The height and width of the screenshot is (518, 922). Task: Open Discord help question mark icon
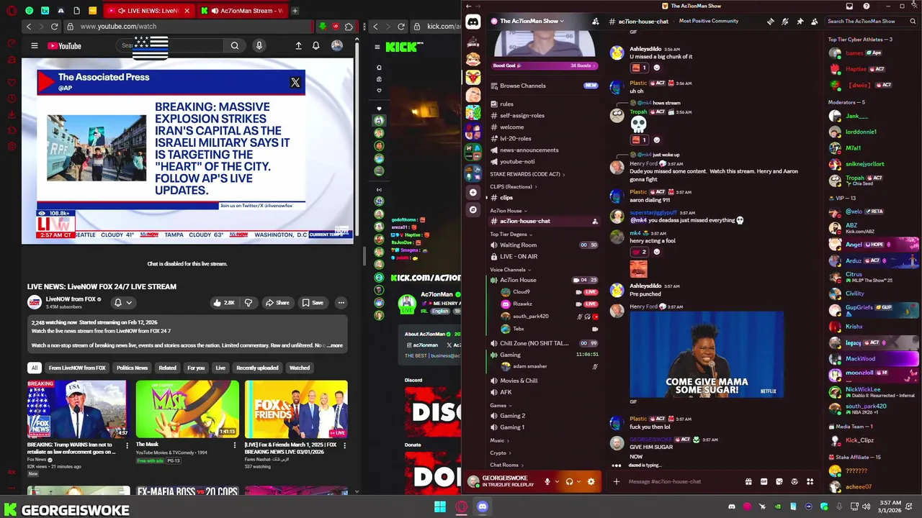pos(866,6)
